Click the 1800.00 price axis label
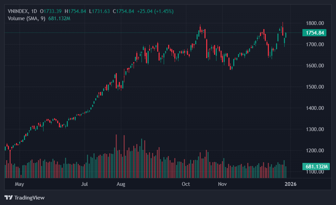 pyautogui.click(x=314, y=23)
